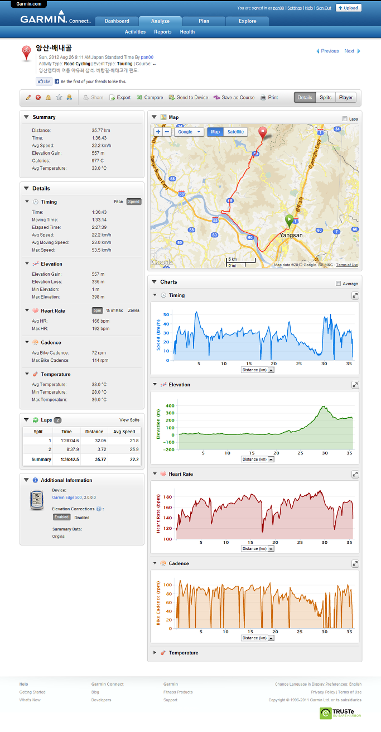The image size is (381, 732).
Task: Open the Health submenu item
Action: [187, 32]
